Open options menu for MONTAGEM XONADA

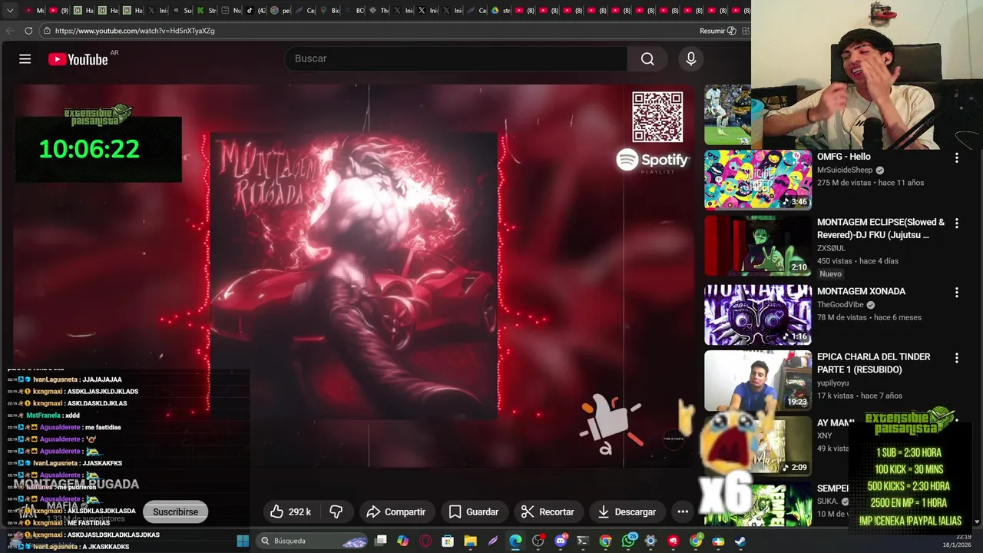(956, 293)
